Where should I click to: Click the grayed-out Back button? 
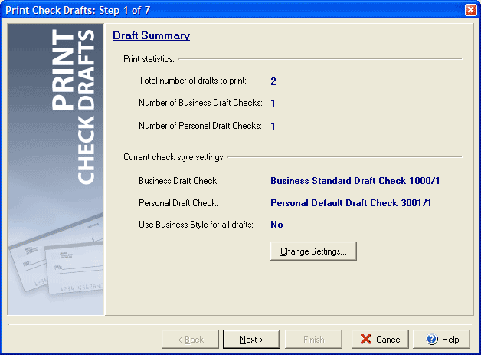[x=190, y=339]
